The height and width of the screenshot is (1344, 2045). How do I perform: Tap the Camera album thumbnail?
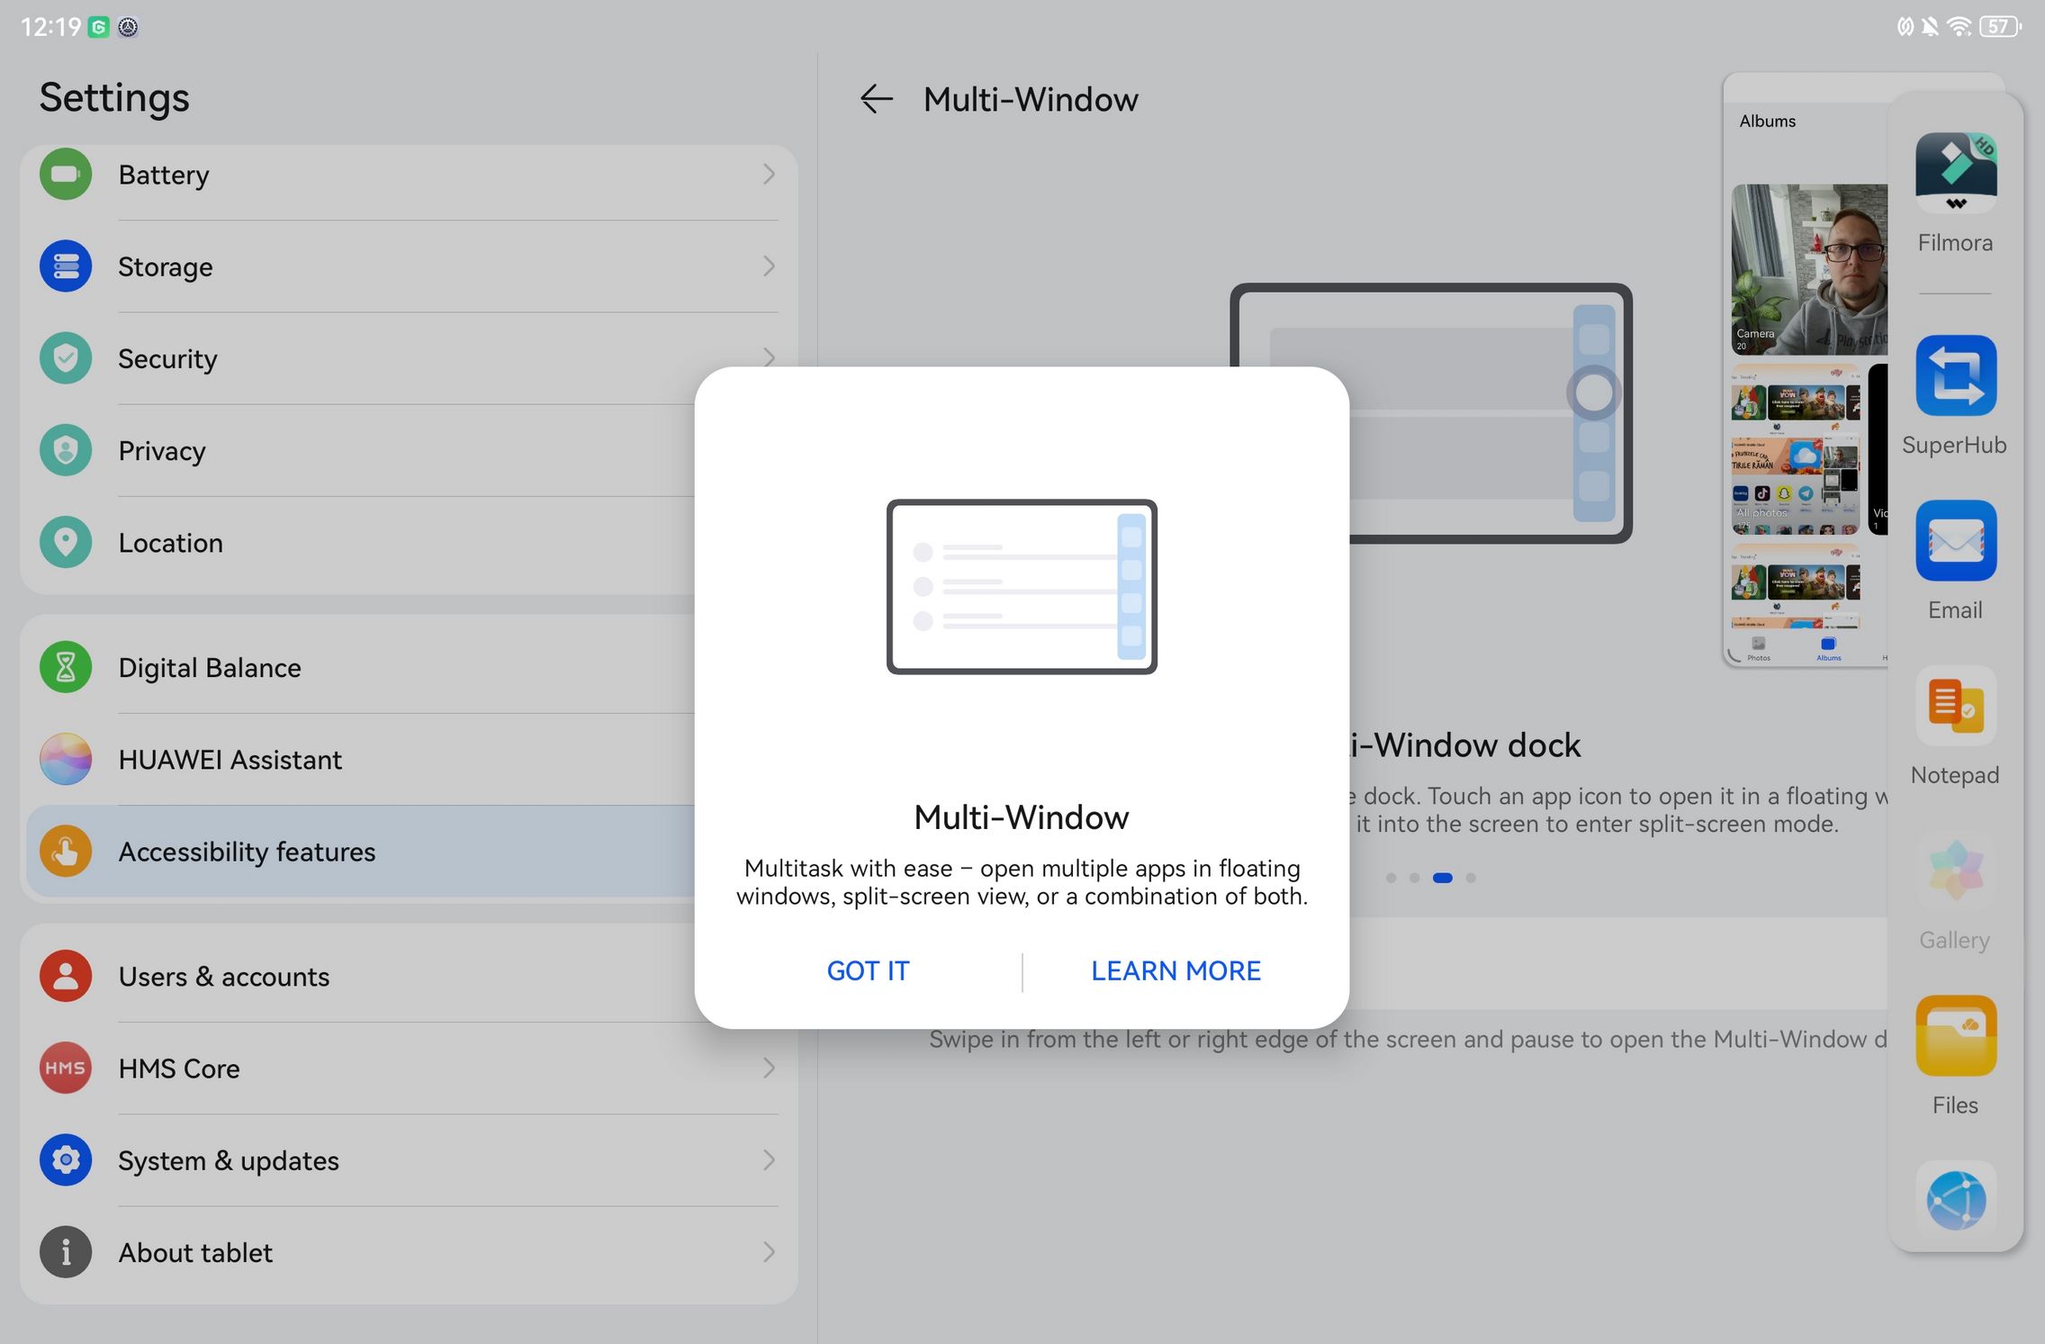click(1809, 270)
